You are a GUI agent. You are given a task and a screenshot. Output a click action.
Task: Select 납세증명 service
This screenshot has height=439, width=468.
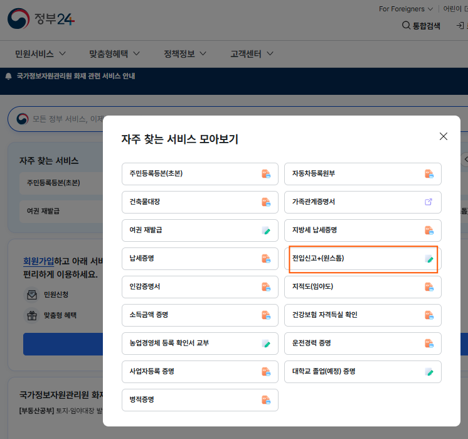tap(200, 259)
